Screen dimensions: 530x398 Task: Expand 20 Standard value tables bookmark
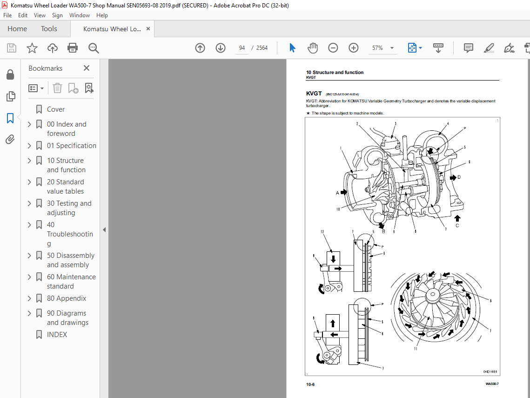(29, 182)
